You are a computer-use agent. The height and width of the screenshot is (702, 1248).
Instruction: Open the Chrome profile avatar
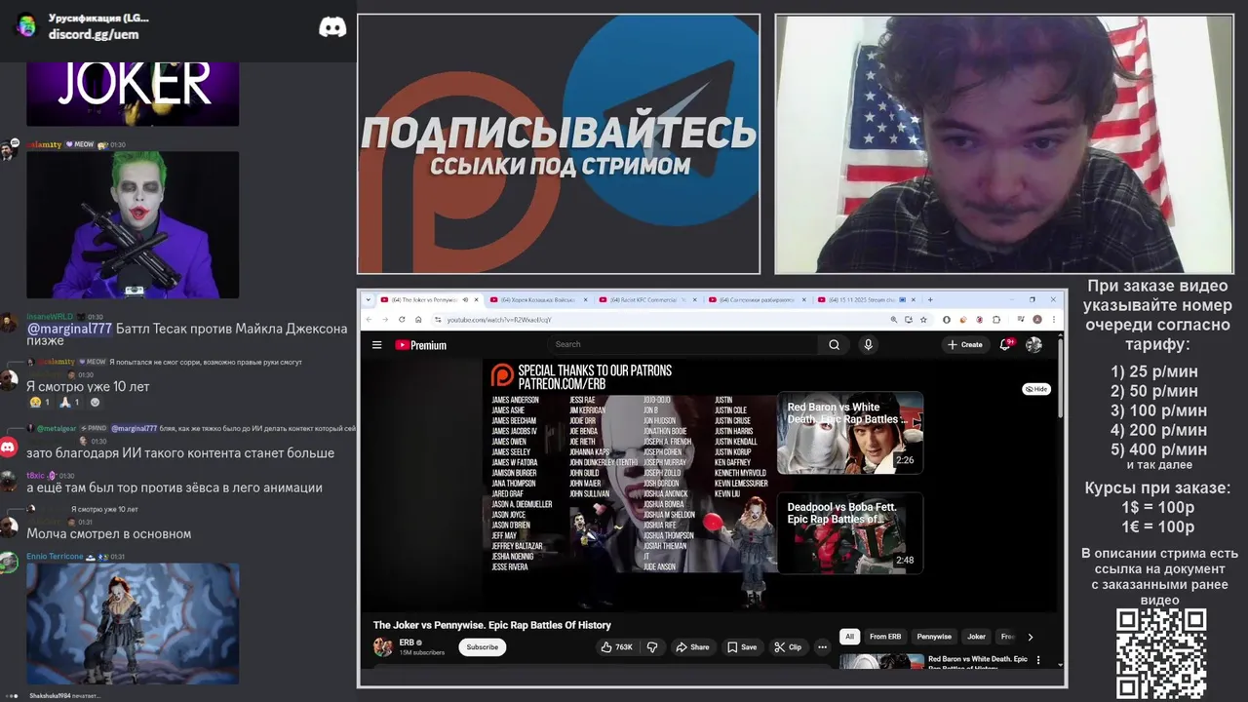pos(1036,319)
